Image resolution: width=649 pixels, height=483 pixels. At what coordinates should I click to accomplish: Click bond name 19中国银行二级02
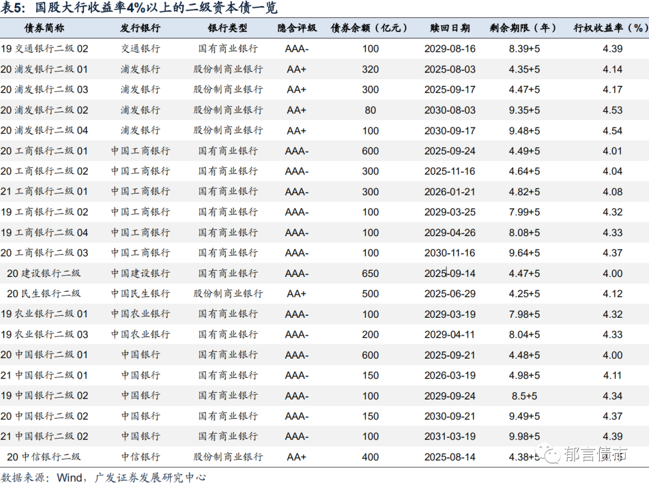[44, 396]
